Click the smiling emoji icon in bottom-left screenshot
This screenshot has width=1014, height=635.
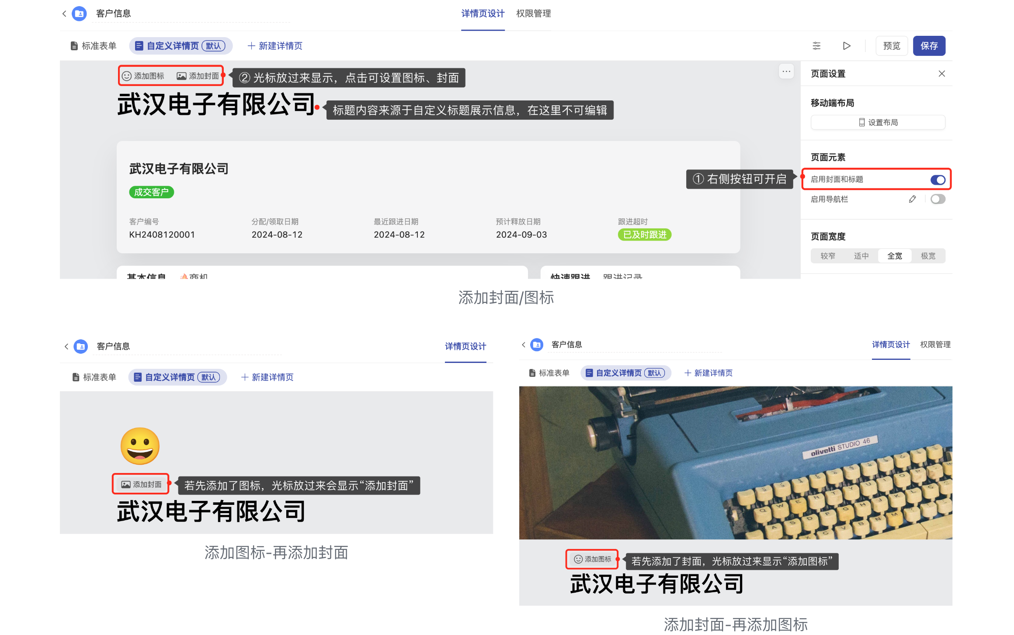coord(140,446)
